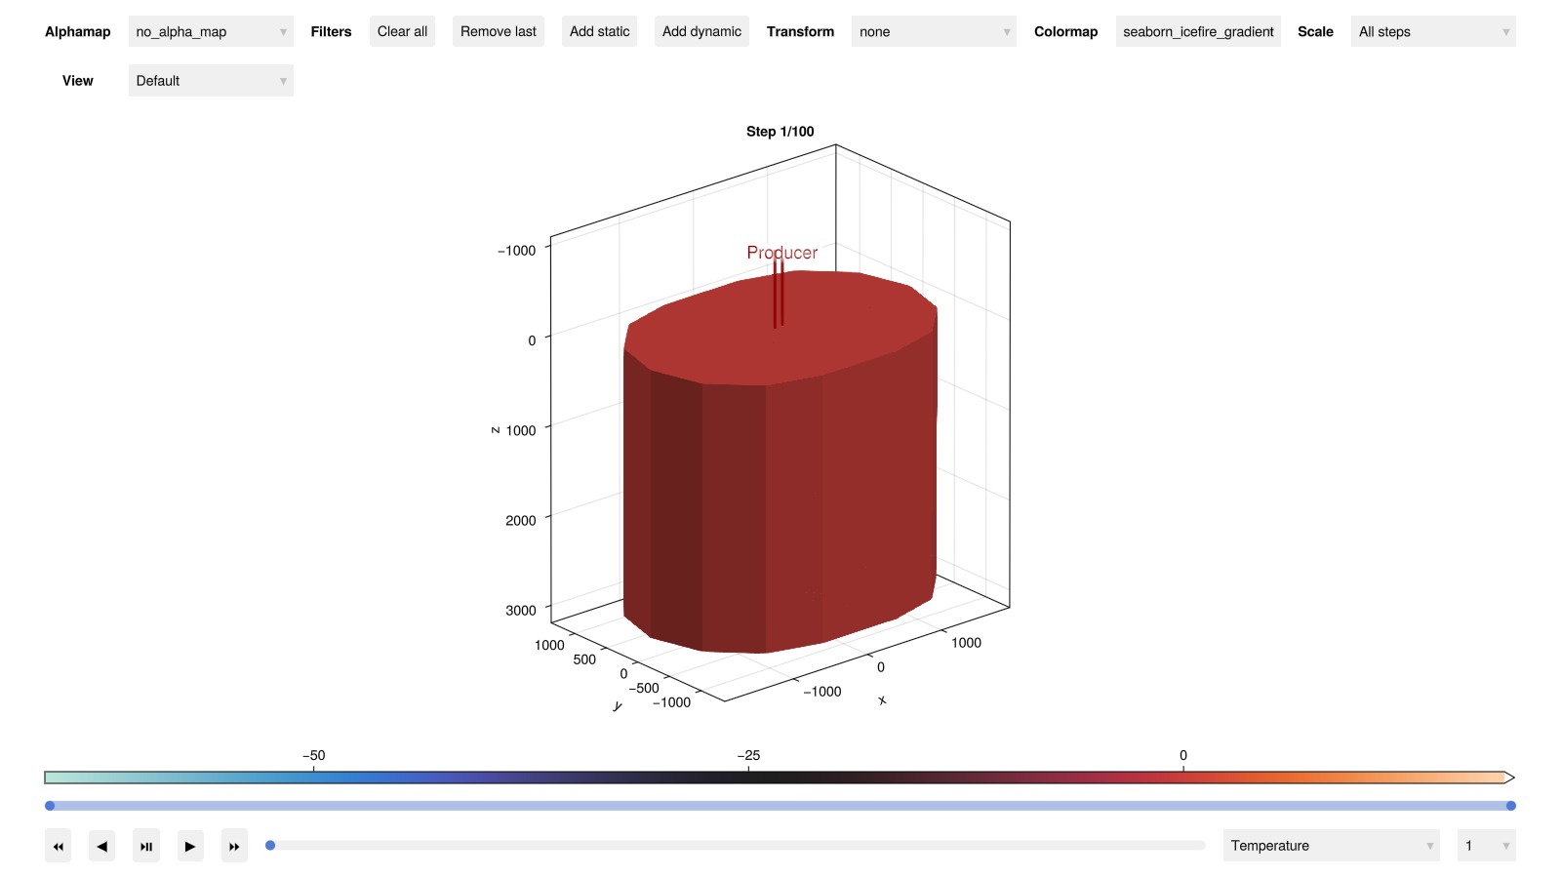Add a static filter
This screenshot has width=1561, height=878.
tap(599, 32)
